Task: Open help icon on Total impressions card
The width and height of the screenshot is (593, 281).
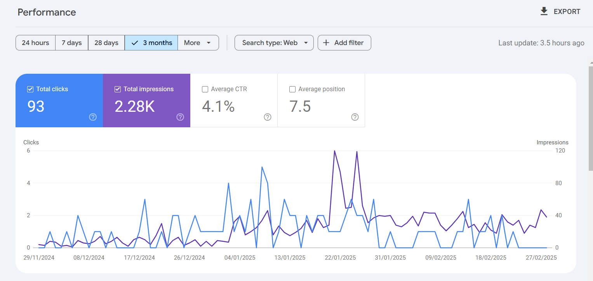Action: 180,117
